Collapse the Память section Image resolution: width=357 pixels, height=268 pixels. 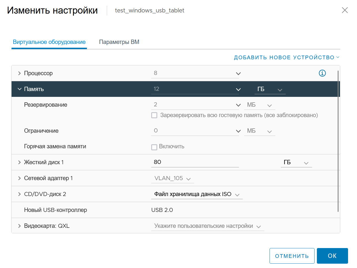point(20,89)
